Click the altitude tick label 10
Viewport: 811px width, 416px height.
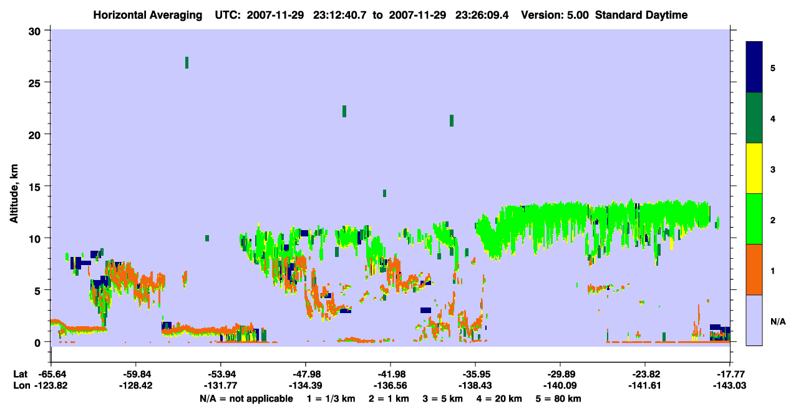(x=36, y=238)
